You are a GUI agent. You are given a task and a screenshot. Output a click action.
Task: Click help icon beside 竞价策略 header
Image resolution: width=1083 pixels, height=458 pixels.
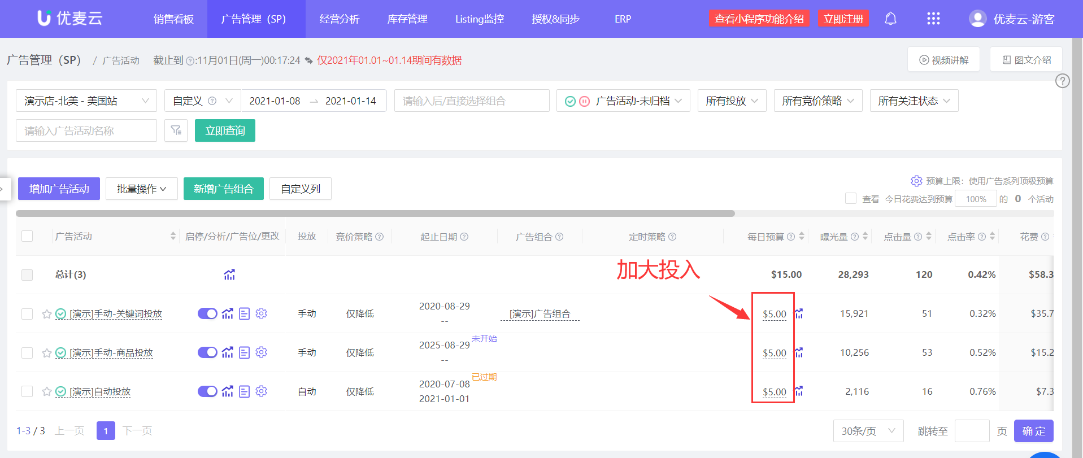click(380, 237)
